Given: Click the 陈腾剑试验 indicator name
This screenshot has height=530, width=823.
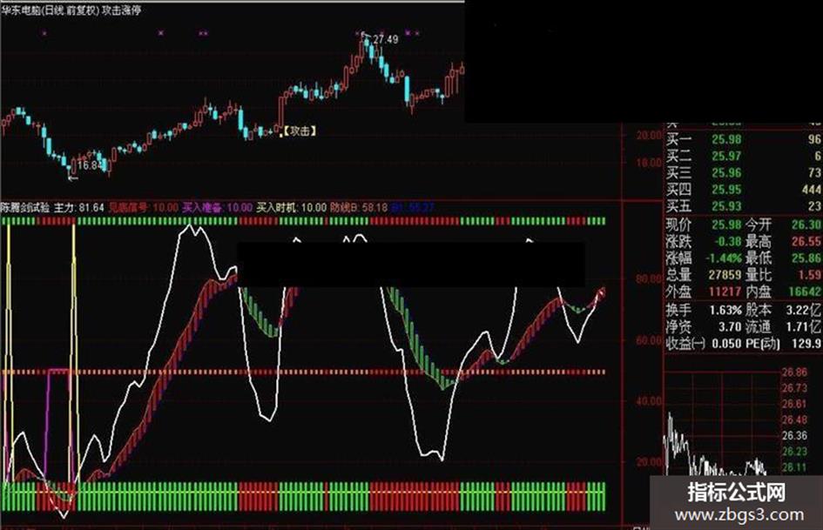Looking at the screenshot, I should (x=25, y=208).
